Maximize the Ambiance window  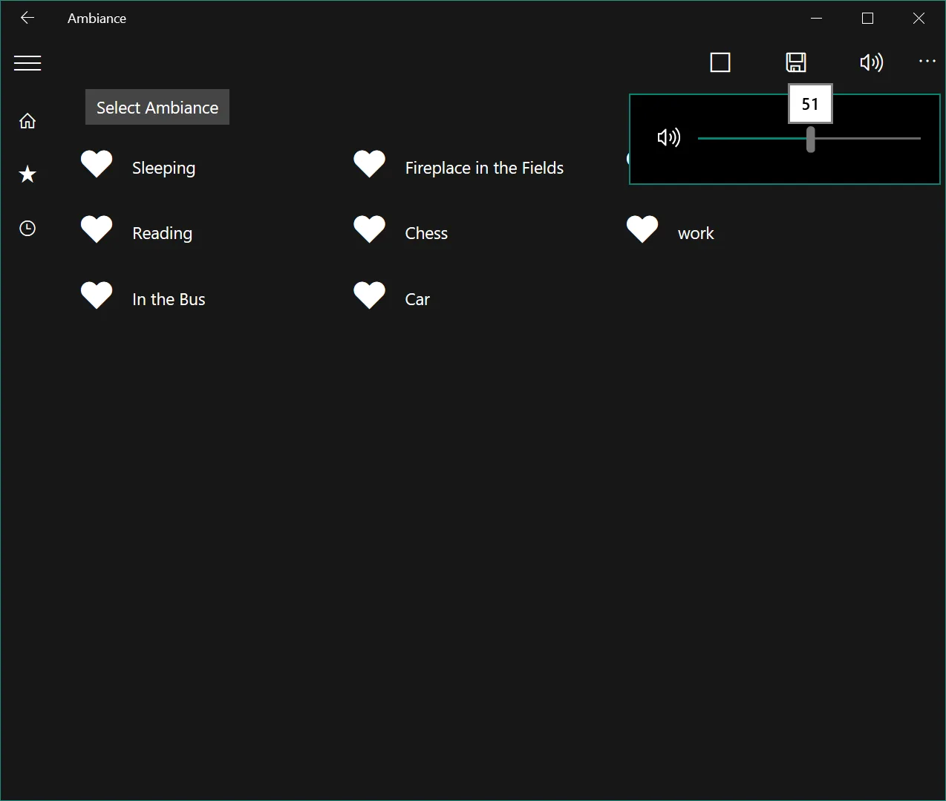coord(867,18)
